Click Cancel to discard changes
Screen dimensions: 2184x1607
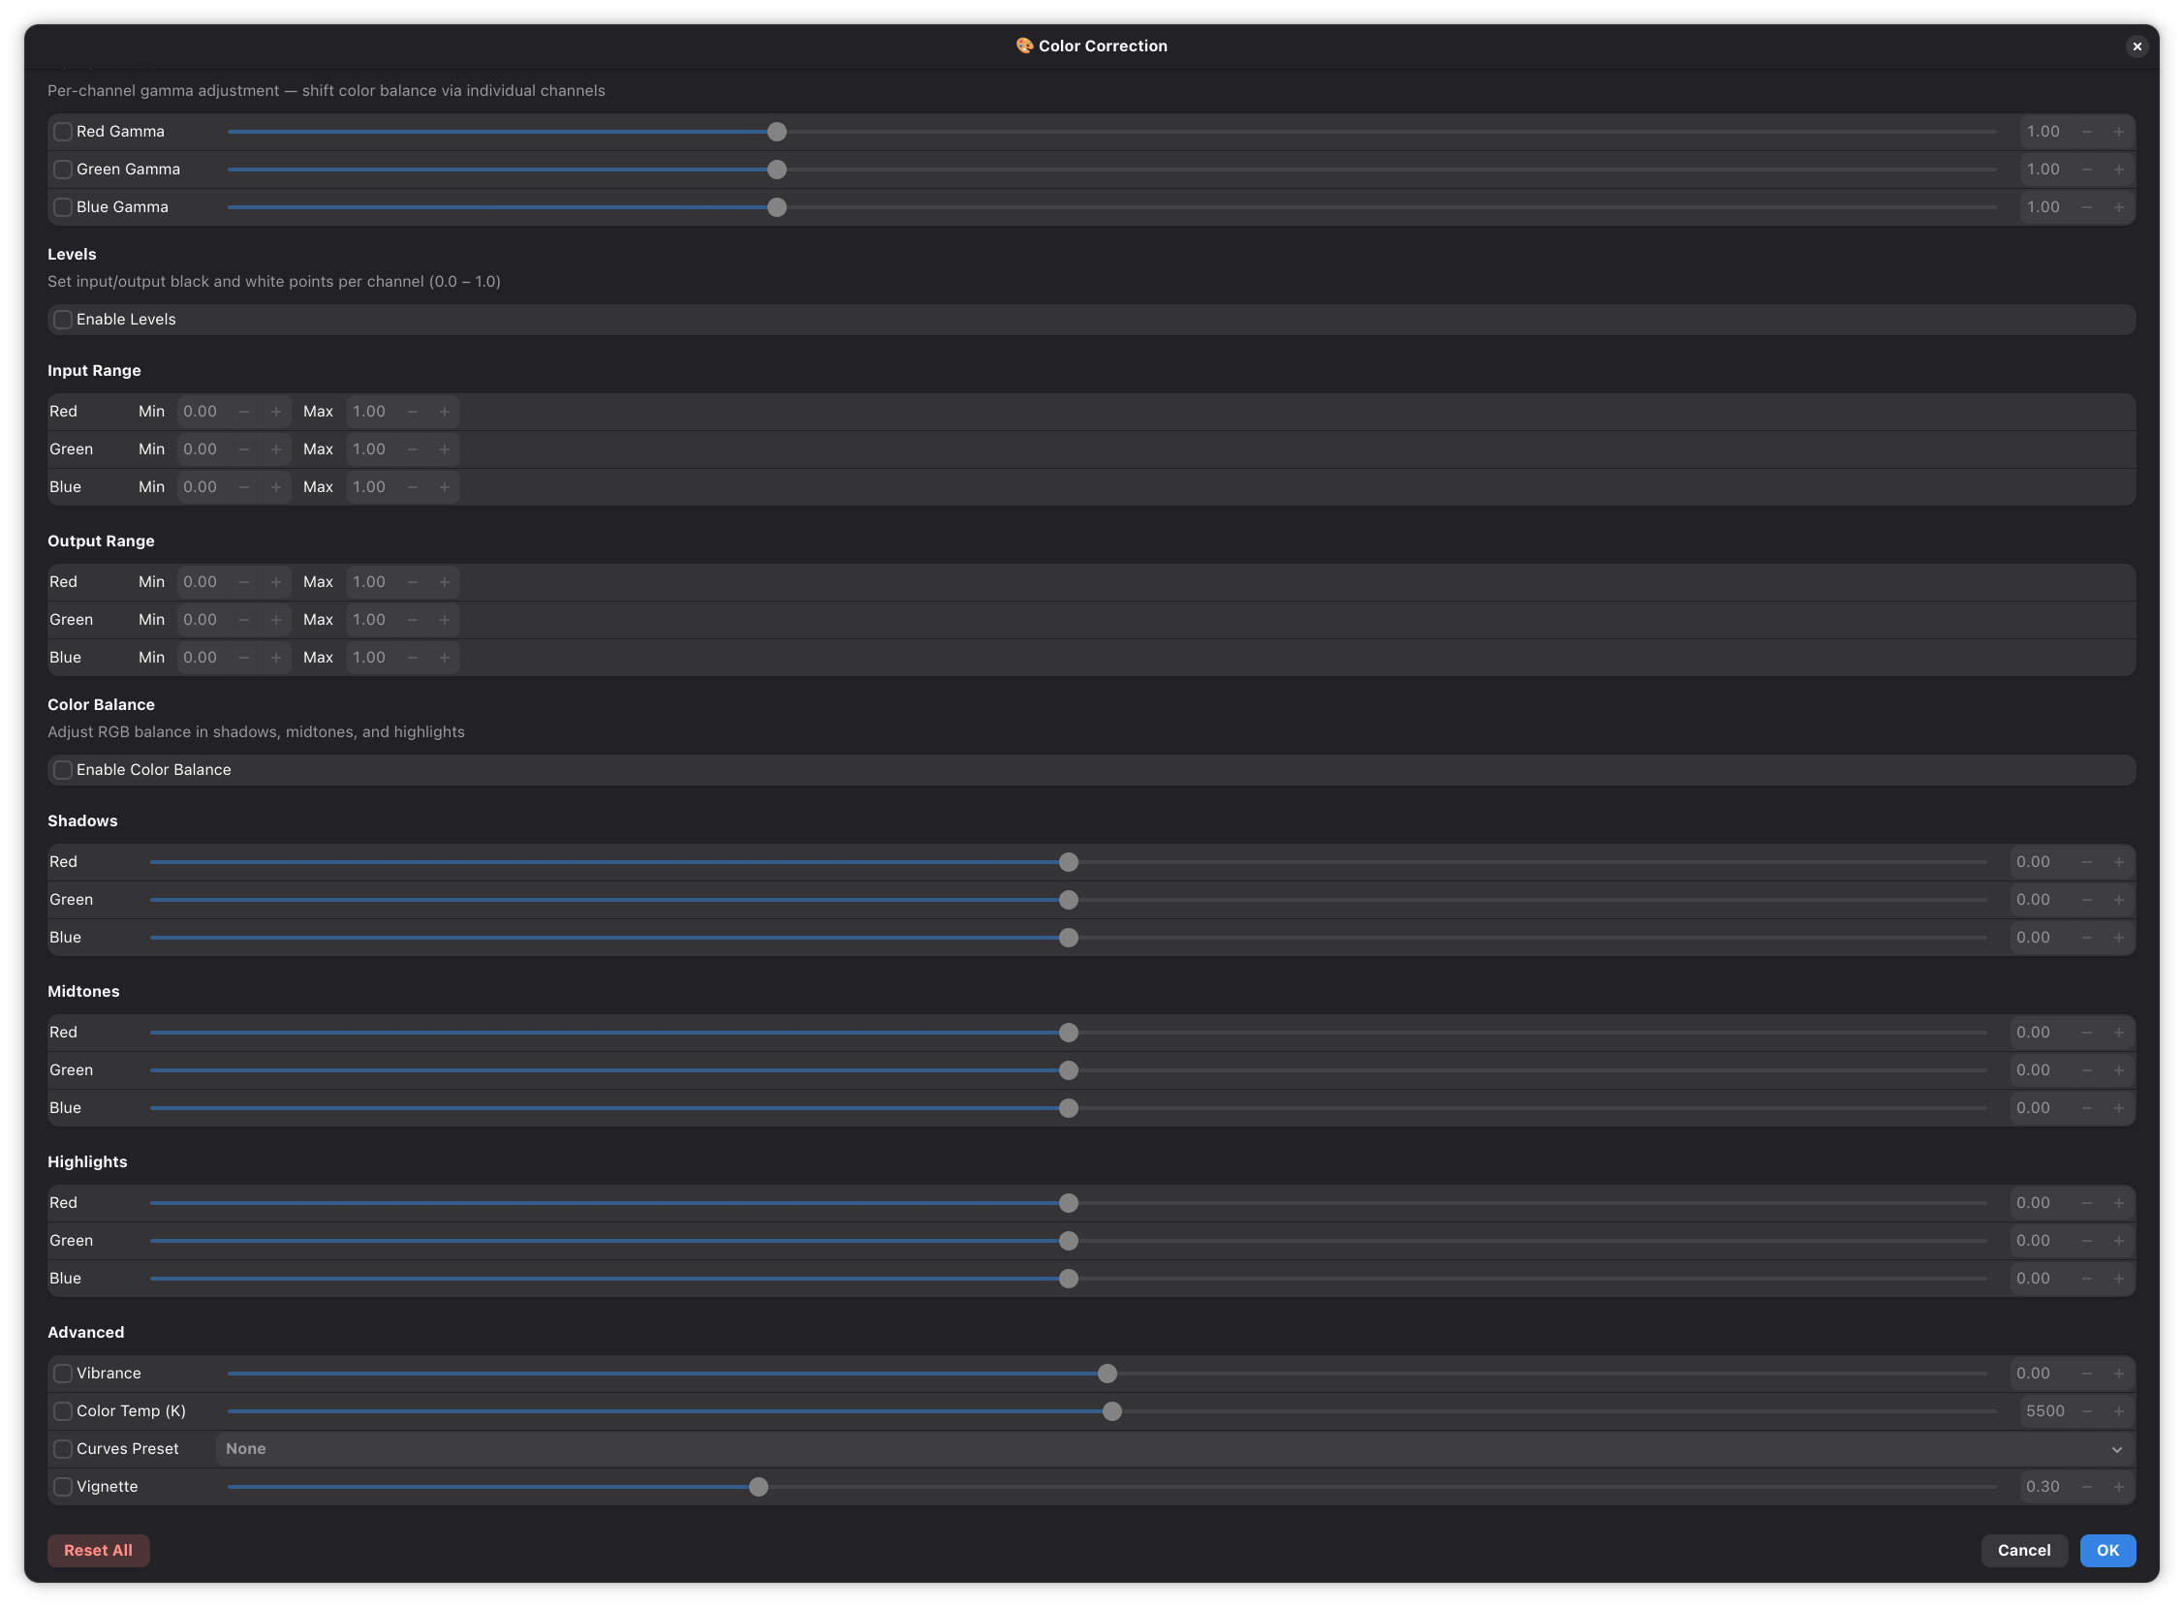pos(2023,1551)
